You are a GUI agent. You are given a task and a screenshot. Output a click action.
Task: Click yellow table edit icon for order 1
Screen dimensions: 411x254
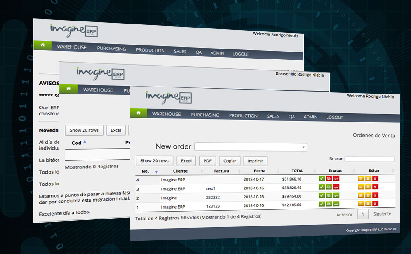click(x=361, y=203)
